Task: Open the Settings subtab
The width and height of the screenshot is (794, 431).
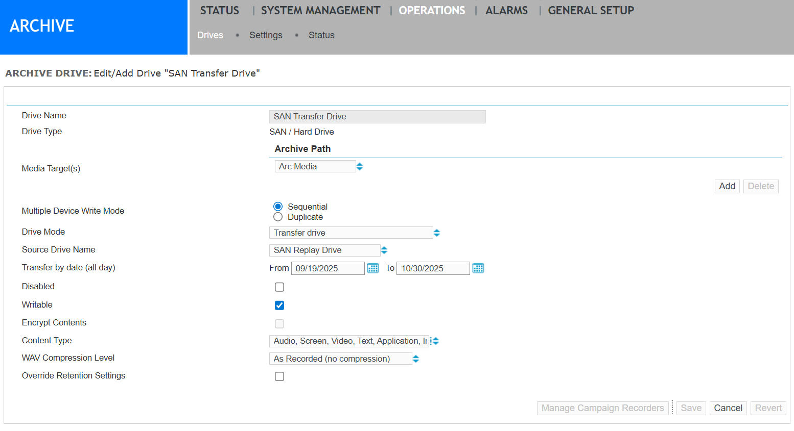Action: (x=266, y=35)
